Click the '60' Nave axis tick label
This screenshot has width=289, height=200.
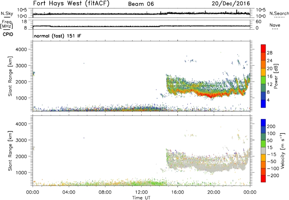pyautogui.click(x=259, y=22)
